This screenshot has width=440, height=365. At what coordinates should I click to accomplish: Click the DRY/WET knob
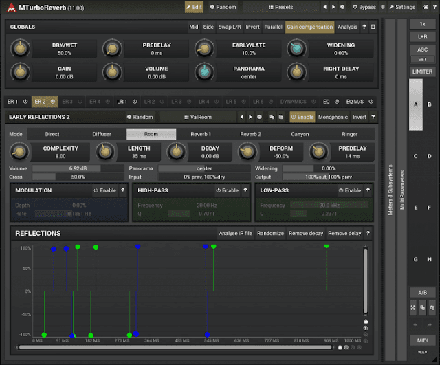(x=20, y=49)
